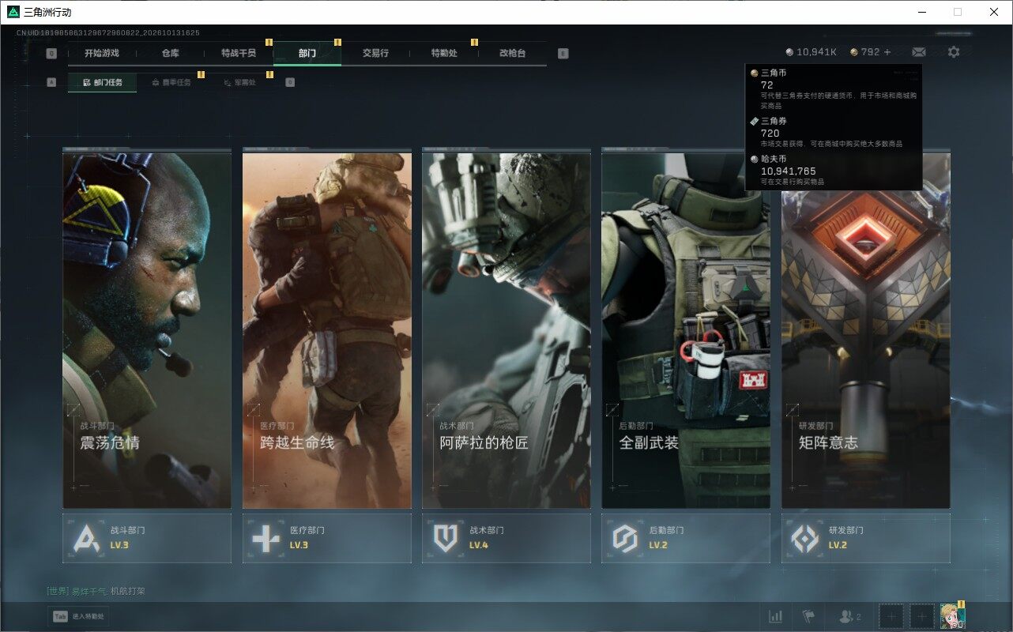The image size is (1013, 632).
Task: Open the 交易行 tab
Action: click(375, 53)
